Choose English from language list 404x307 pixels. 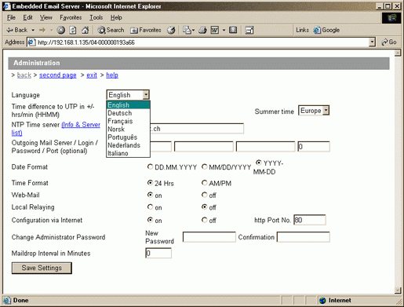128,105
